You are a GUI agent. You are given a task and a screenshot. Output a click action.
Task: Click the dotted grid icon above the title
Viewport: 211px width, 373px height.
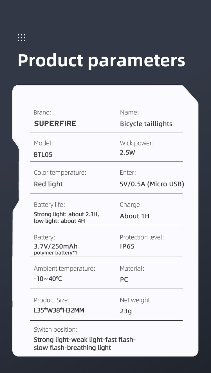(x=21, y=38)
